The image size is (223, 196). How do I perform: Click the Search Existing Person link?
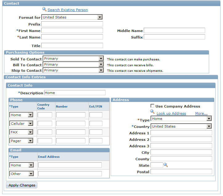point(68,10)
